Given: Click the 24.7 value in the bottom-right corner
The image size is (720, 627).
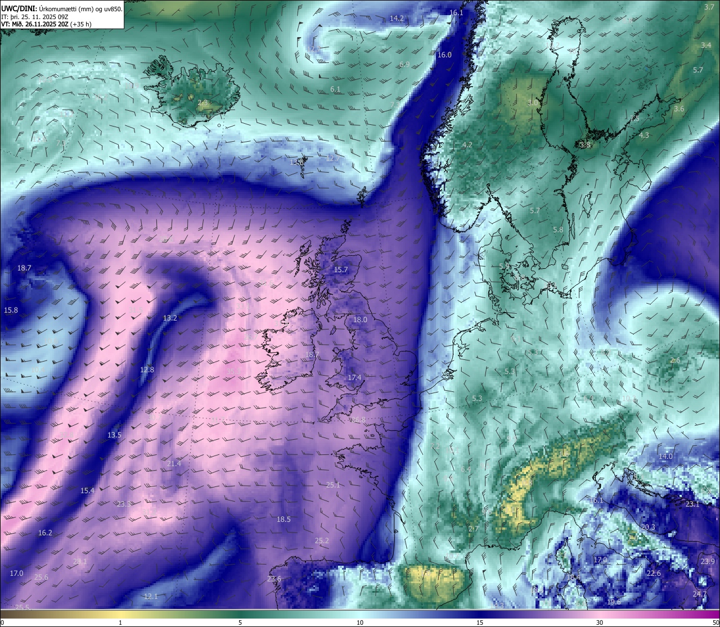Looking at the screenshot, I should click(x=700, y=594).
